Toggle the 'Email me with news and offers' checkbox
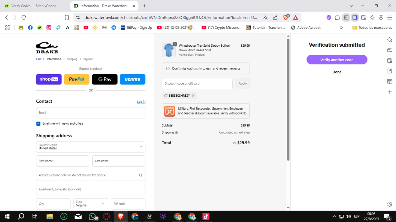The image size is (396, 222). click(x=38, y=124)
